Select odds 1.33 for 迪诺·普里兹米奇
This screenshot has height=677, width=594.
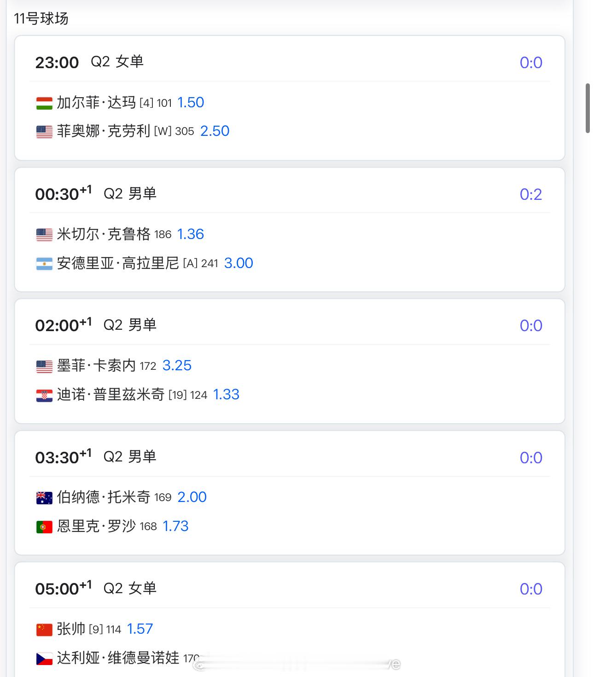(x=226, y=394)
